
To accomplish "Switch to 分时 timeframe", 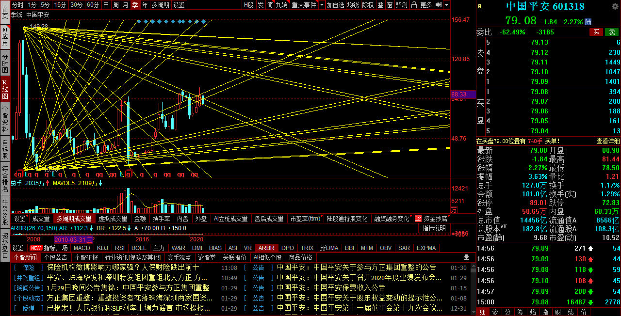I will click(x=18, y=5).
